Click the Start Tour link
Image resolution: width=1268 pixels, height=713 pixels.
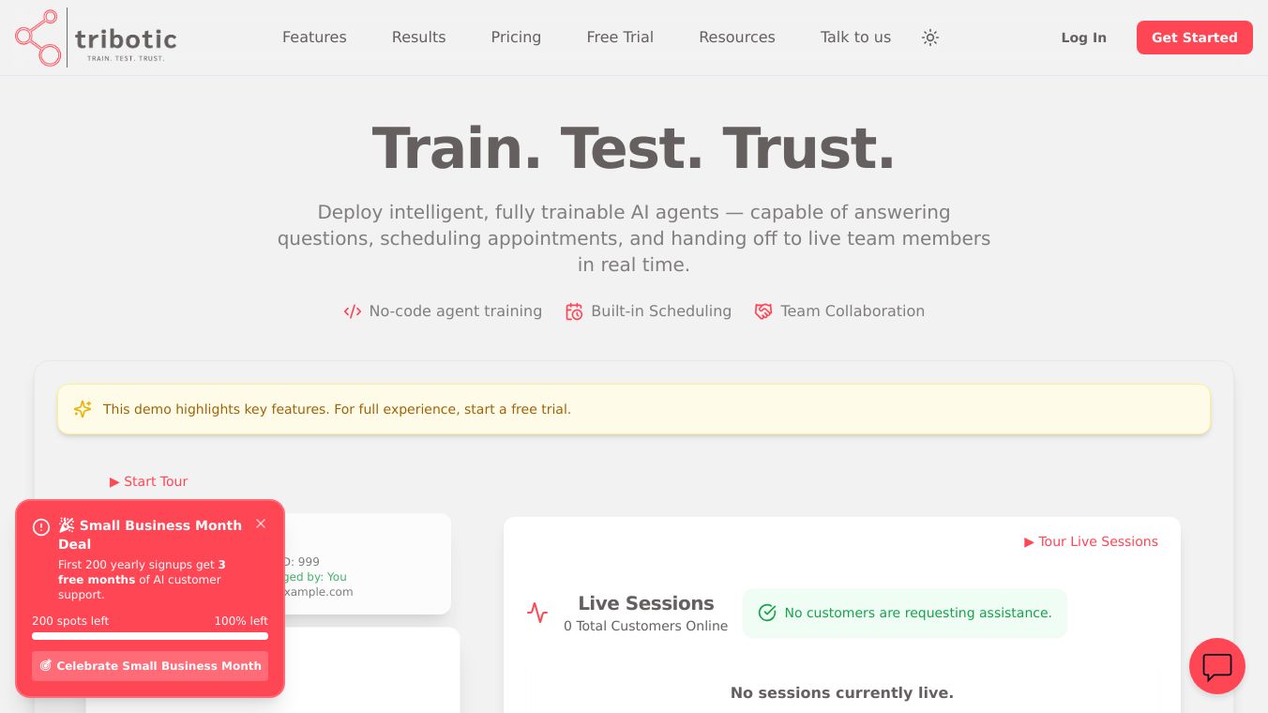pos(149,481)
